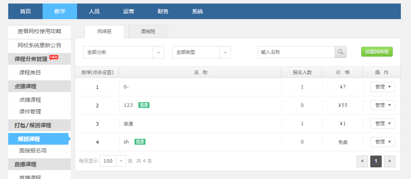Click the green 创建网络班 button

pyautogui.click(x=377, y=52)
